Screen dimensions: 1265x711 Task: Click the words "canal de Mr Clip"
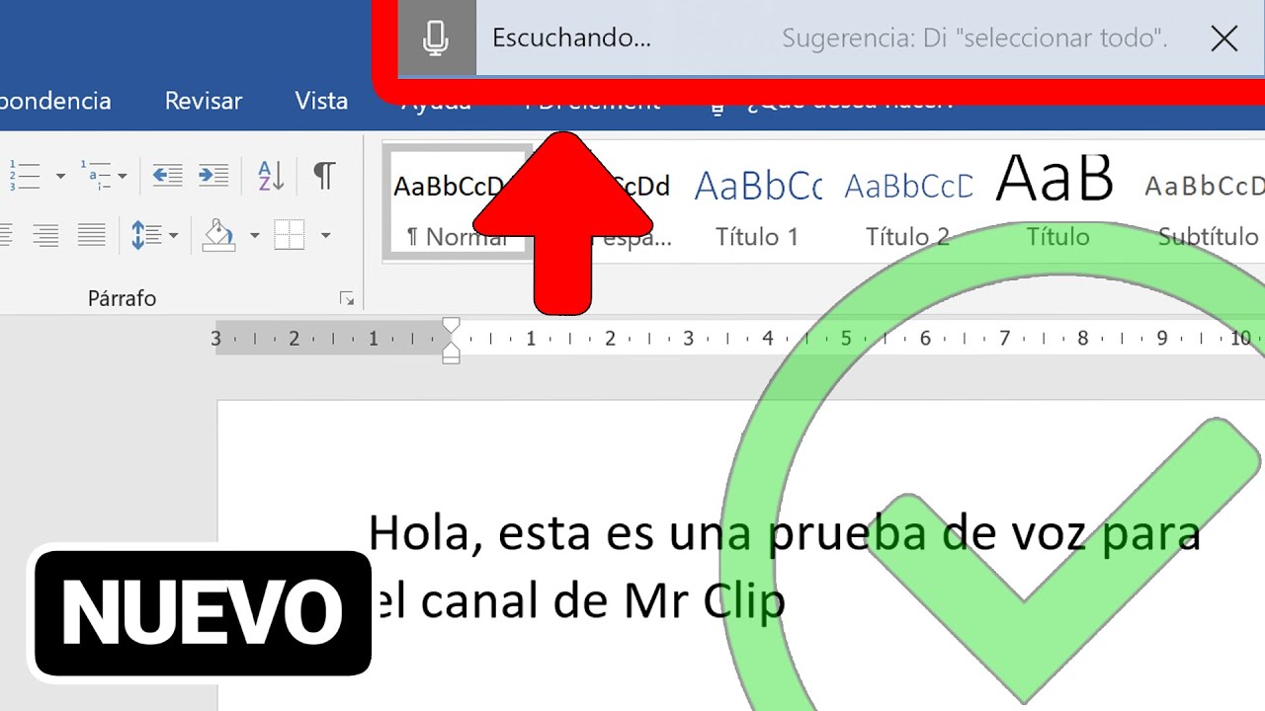[603, 600]
